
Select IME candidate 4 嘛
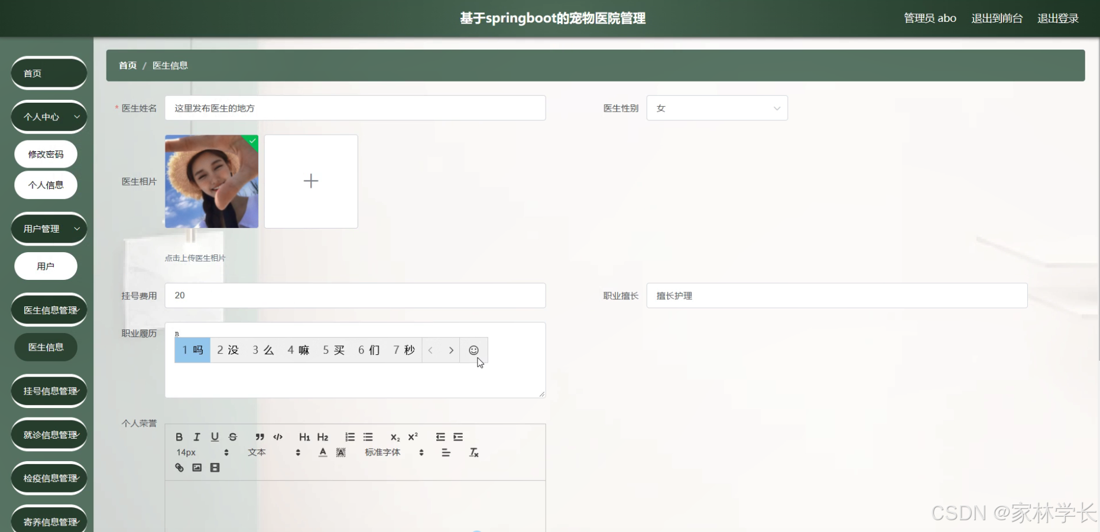(298, 350)
